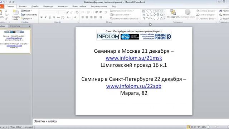229x129 pixels.
Task: Toggle Align Text Left
Action: click(83, 18)
